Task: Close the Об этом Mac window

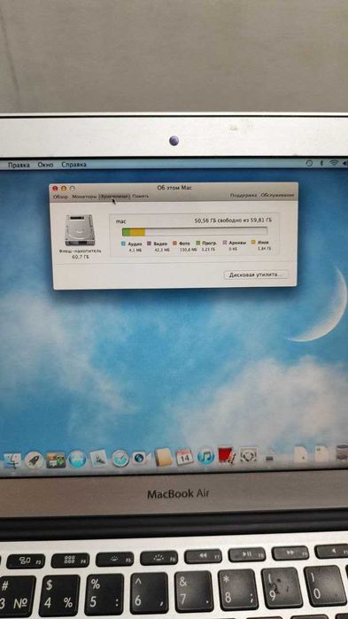Action: (55, 190)
